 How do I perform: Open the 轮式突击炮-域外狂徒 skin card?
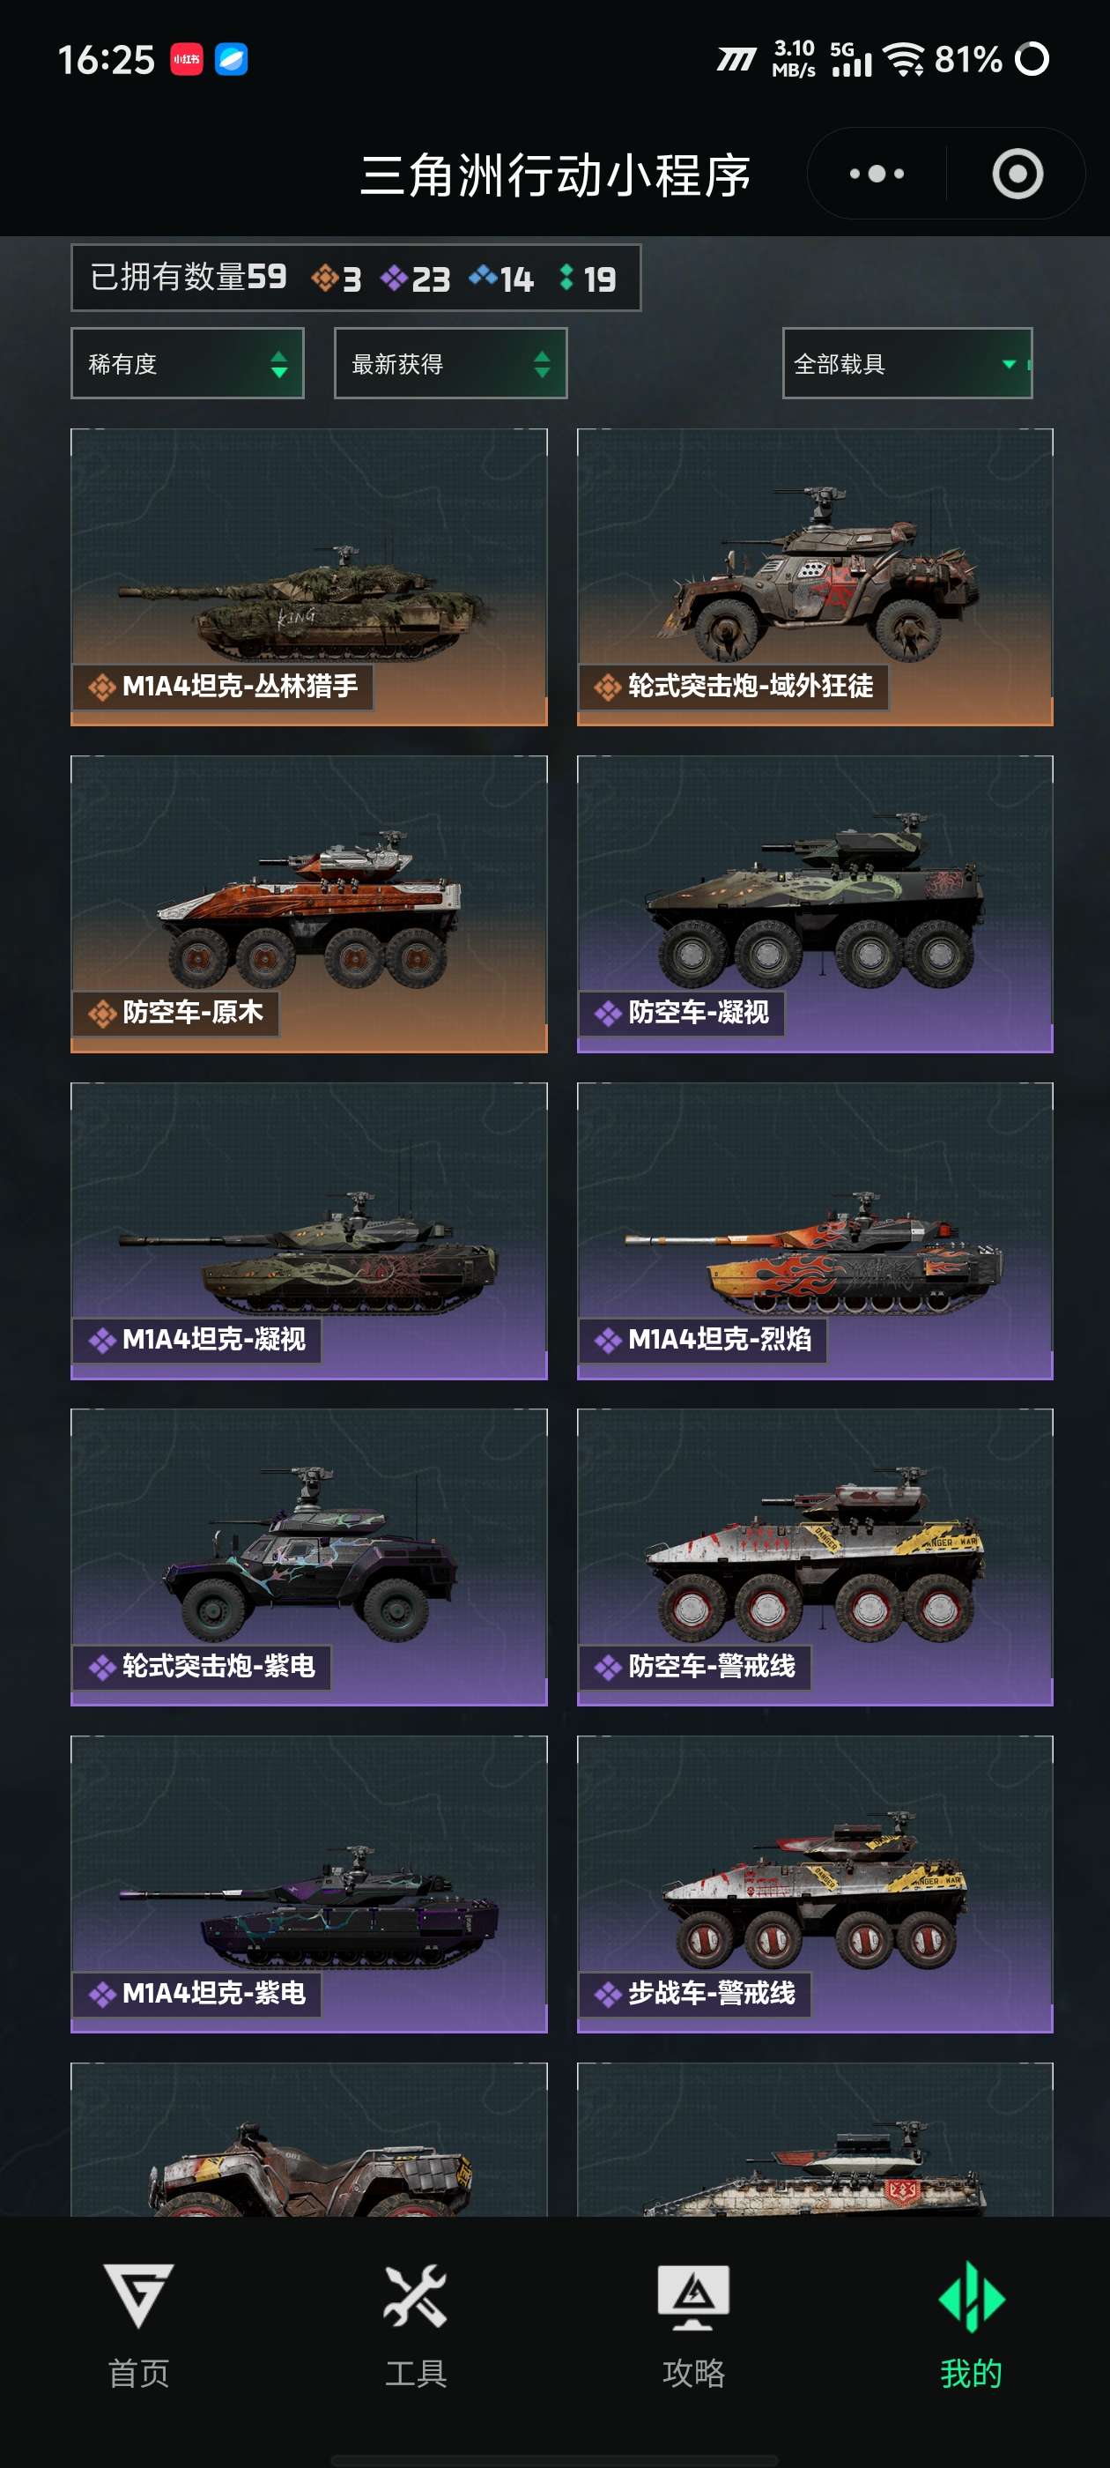815,576
